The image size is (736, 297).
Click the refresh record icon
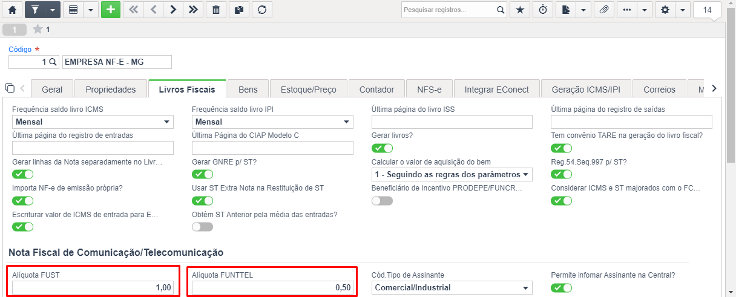click(x=261, y=10)
